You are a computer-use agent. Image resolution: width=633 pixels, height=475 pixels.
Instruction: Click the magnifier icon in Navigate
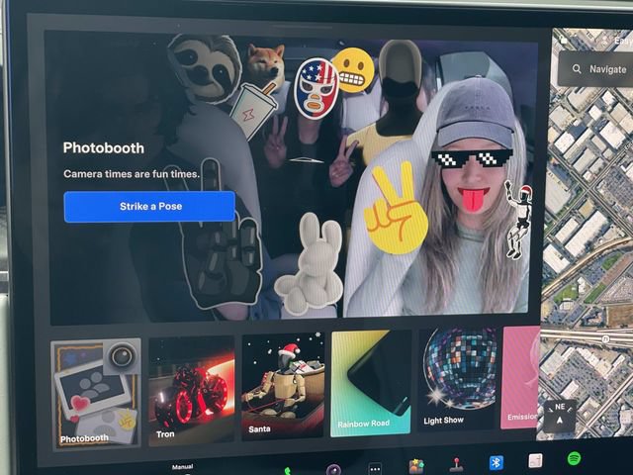tap(577, 68)
